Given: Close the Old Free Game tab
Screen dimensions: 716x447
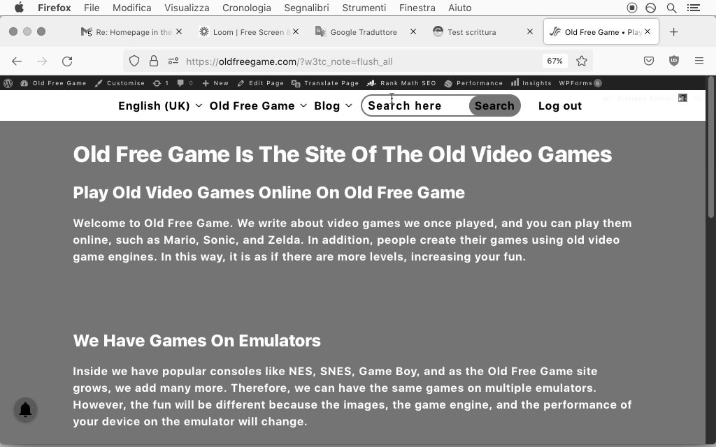Looking at the screenshot, I should [x=647, y=31].
